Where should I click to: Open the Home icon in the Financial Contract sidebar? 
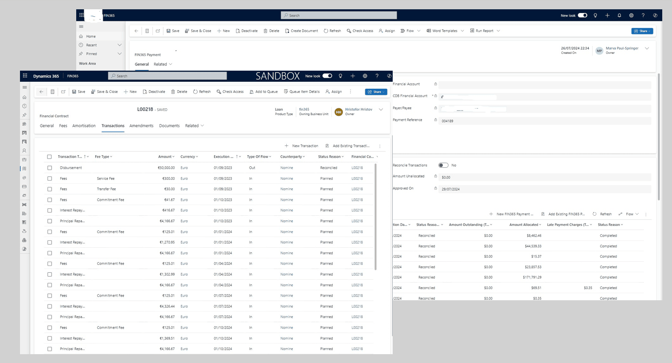pos(25,97)
